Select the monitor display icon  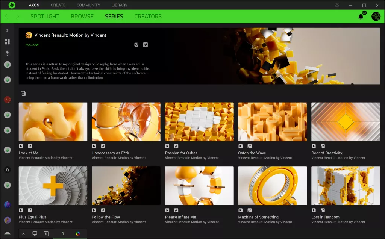point(35,234)
